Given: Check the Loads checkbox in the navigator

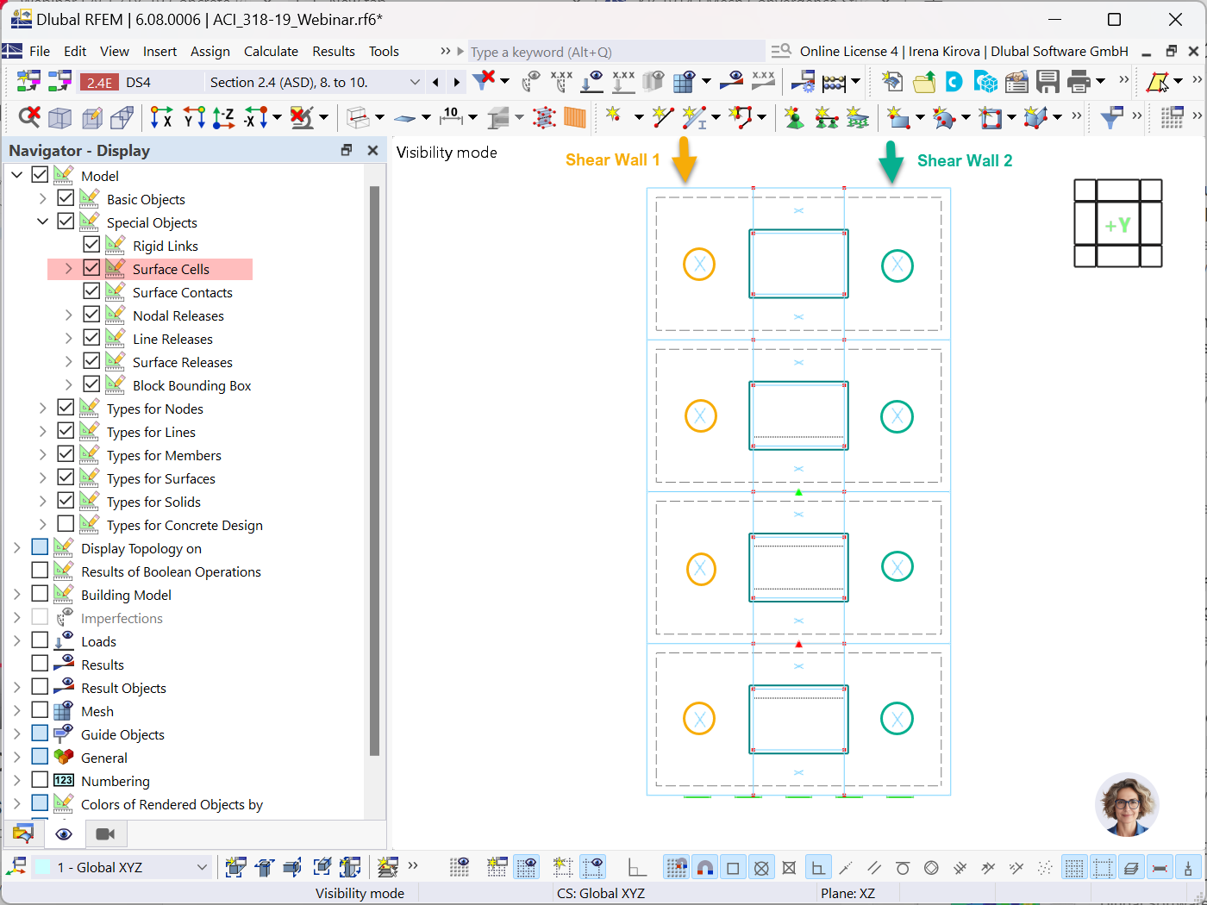Looking at the screenshot, I should 39,640.
